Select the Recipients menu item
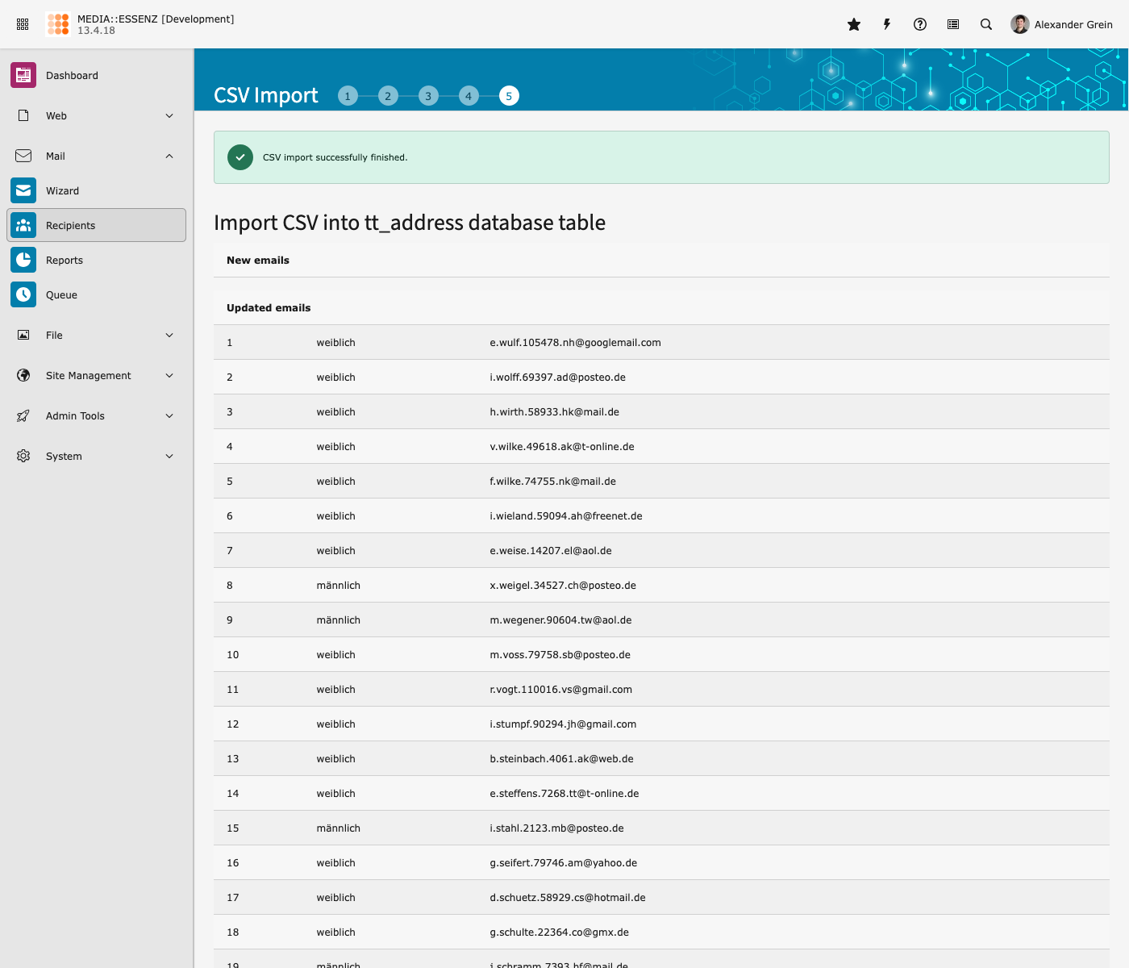This screenshot has height=968, width=1129. tap(97, 226)
